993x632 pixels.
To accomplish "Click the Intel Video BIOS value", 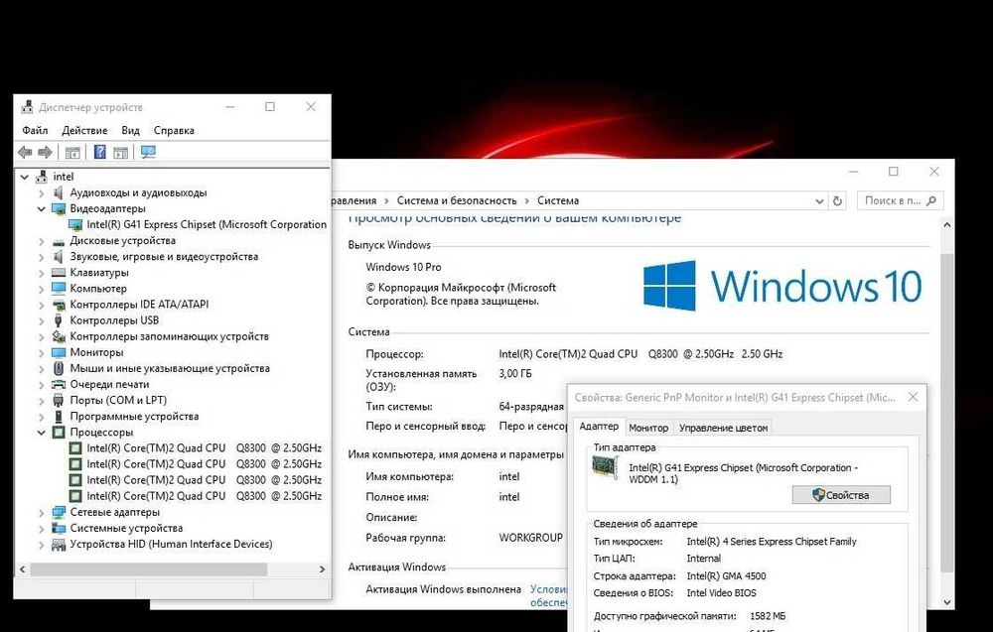I will pos(721,592).
